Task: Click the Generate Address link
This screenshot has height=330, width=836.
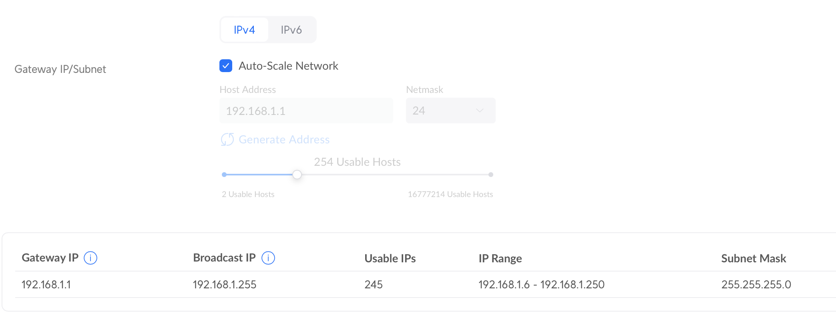Action: [x=284, y=139]
